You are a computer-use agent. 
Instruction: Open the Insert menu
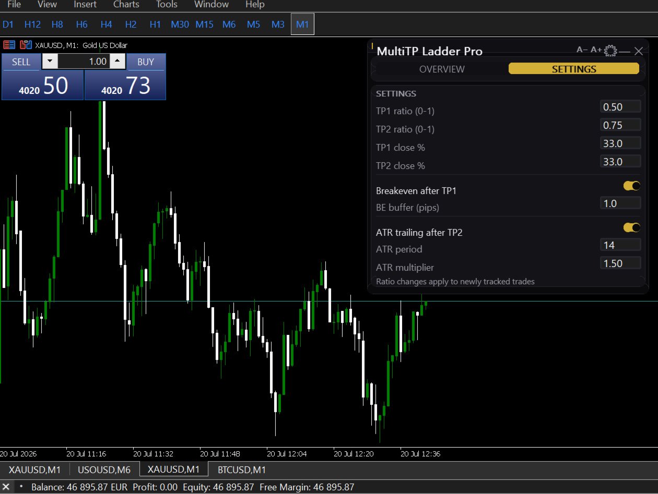pyautogui.click(x=85, y=5)
